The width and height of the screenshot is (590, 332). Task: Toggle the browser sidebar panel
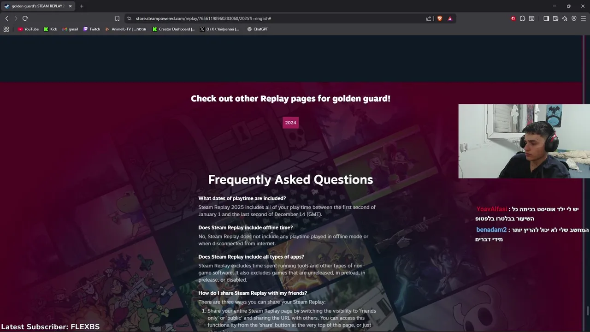pos(546,18)
